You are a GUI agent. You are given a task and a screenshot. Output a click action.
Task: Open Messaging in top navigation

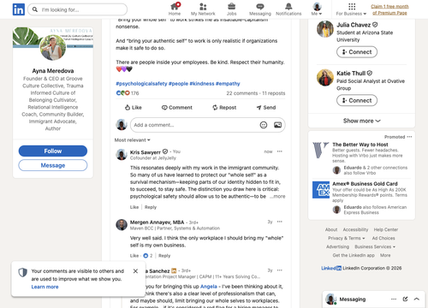[x=260, y=9]
